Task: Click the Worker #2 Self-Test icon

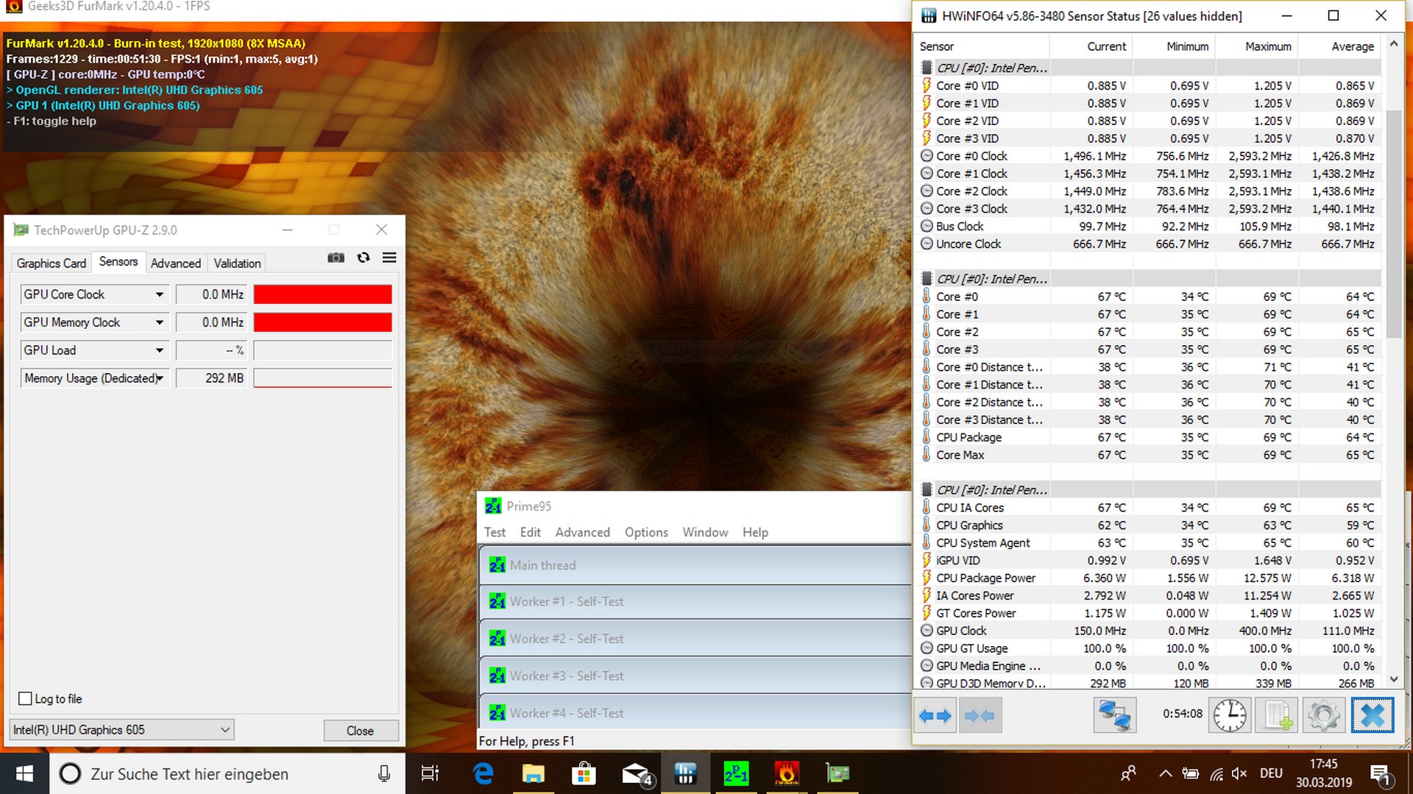Action: (x=497, y=639)
